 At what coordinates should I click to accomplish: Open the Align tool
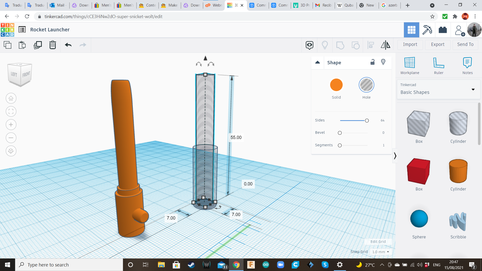(x=371, y=45)
